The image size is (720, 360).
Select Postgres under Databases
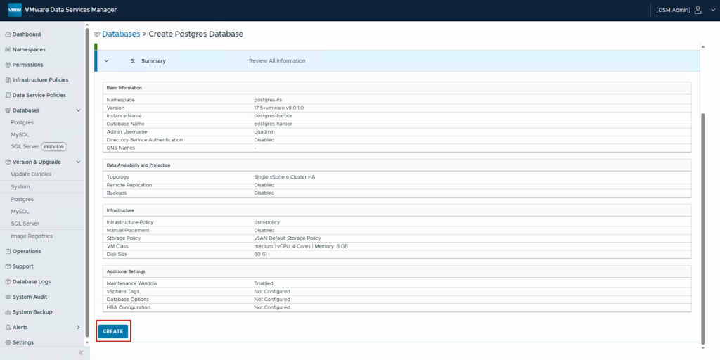22,122
